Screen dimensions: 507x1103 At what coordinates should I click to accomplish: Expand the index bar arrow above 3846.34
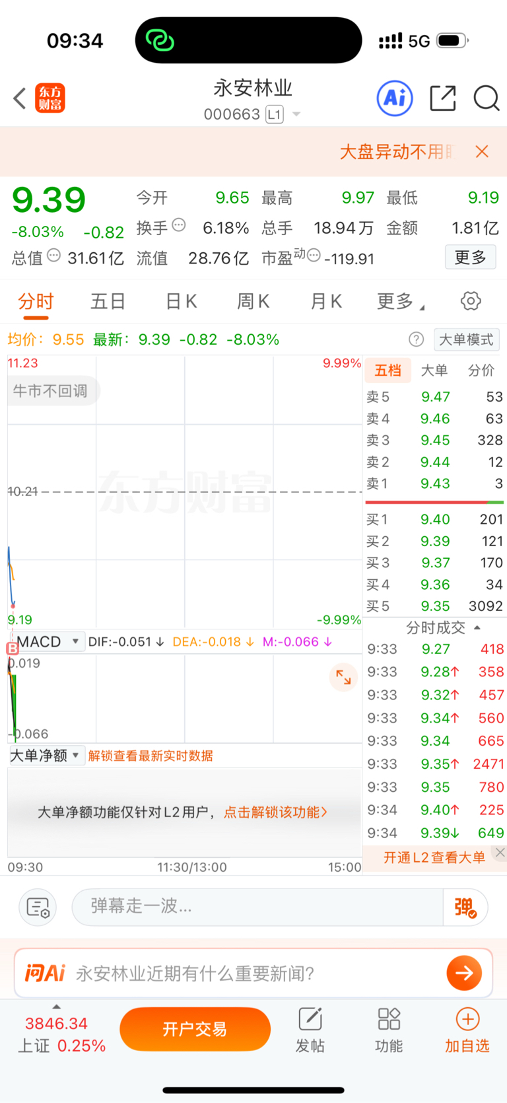[57, 1007]
